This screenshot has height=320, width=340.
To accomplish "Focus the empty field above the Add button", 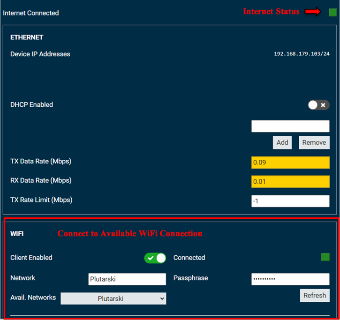I will [290, 126].
